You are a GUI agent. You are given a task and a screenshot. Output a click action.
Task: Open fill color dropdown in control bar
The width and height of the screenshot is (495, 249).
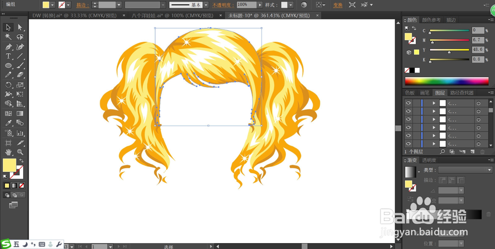52,5
